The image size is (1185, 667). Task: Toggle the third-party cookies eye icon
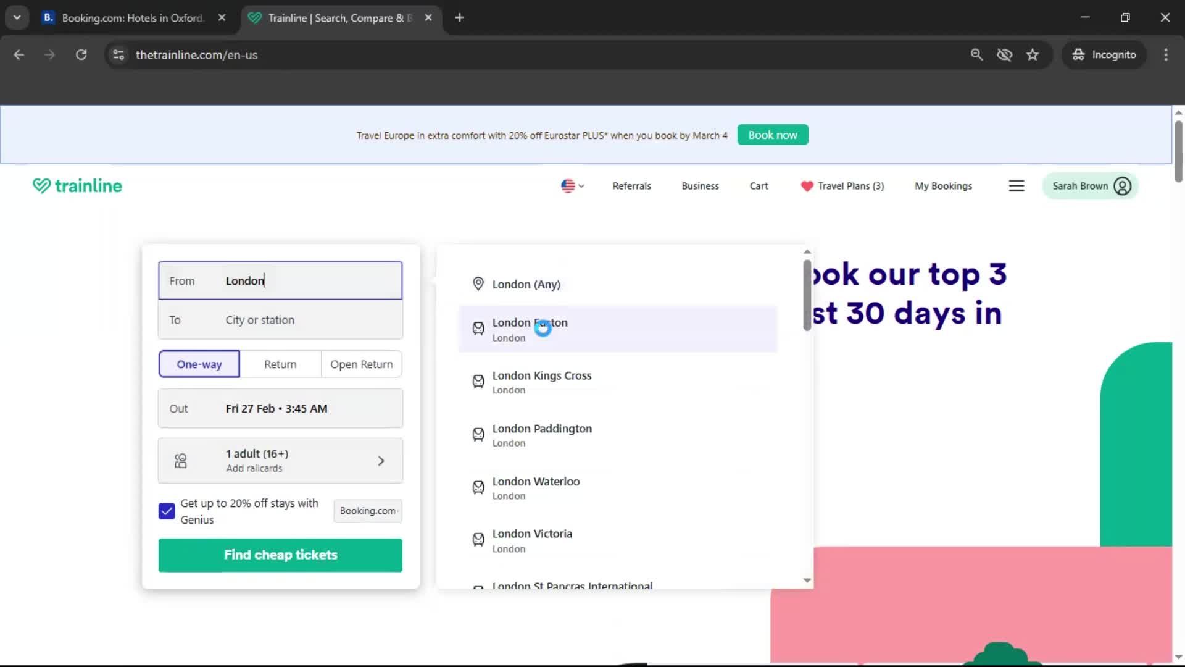[1005, 54]
